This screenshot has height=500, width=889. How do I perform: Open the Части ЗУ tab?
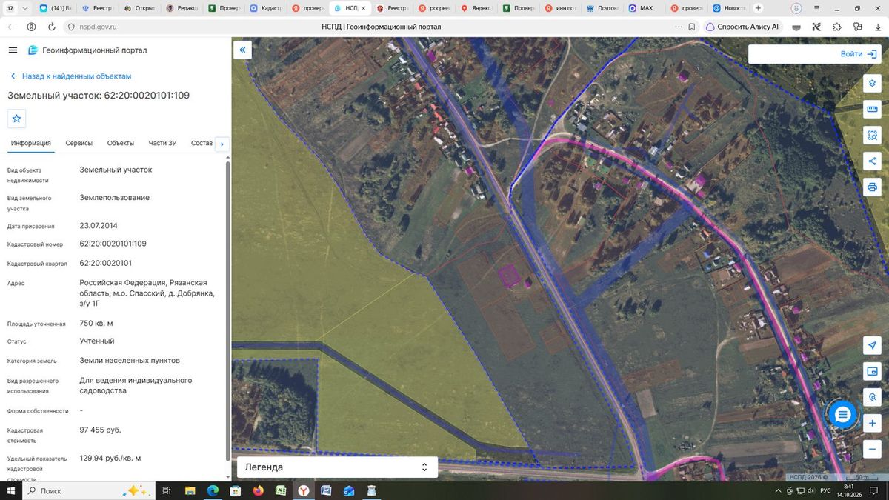[162, 143]
